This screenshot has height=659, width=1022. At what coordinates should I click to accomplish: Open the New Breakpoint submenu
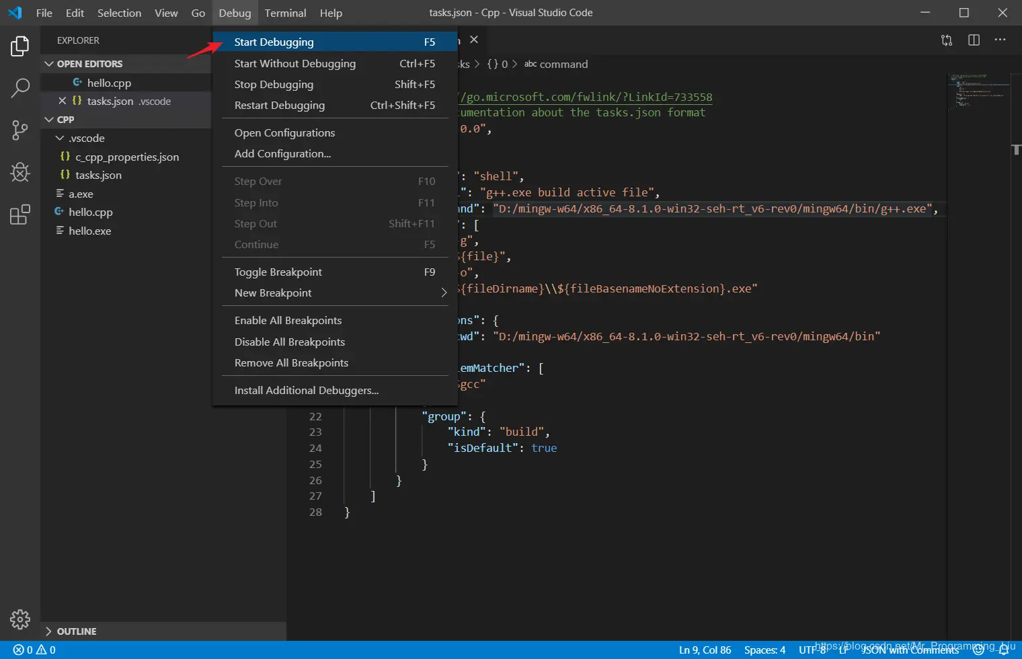[335, 293]
